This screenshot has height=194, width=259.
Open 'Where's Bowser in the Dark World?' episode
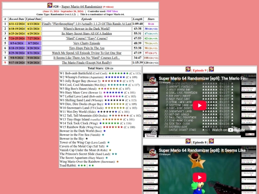coord(87,29)
